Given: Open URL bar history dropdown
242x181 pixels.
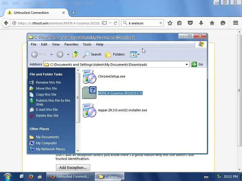Looking at the screenshot, I should tap(110, 23).
